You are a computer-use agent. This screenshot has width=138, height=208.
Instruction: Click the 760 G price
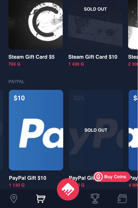pos(14,64)
